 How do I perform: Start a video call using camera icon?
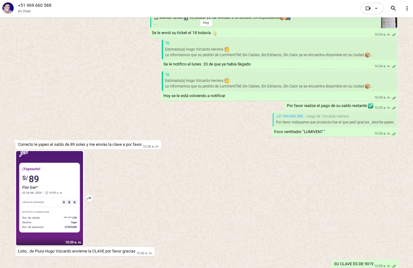point(368,8)
